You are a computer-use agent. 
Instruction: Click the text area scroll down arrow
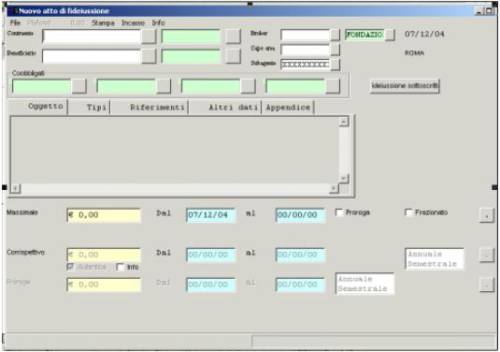pyautogui.click(x=344, y=179)
